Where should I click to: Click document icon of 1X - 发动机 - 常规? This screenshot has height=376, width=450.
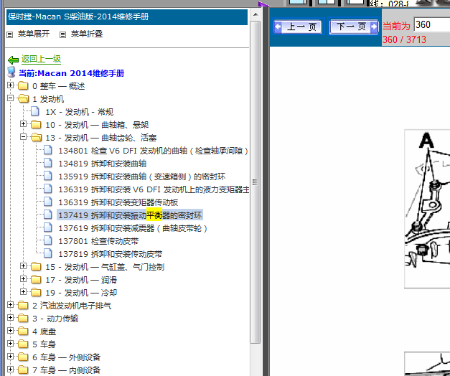click(35, 111)
